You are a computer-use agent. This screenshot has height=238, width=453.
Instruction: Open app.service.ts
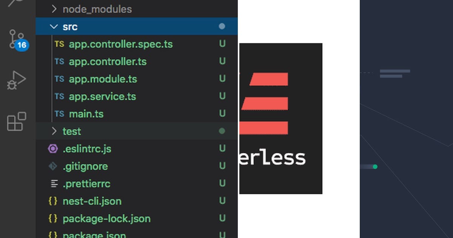pyautogui.click(x=102, y=96)
